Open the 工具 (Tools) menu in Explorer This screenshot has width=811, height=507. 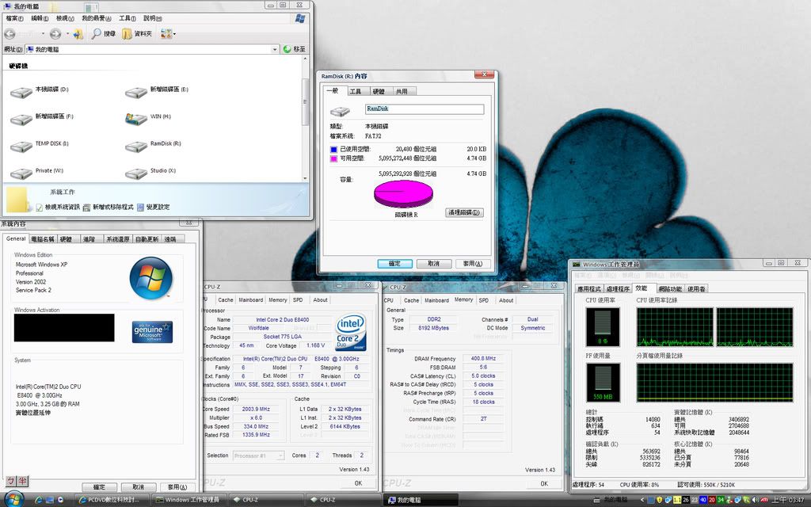pyautogui.click(x=128, y=18)
